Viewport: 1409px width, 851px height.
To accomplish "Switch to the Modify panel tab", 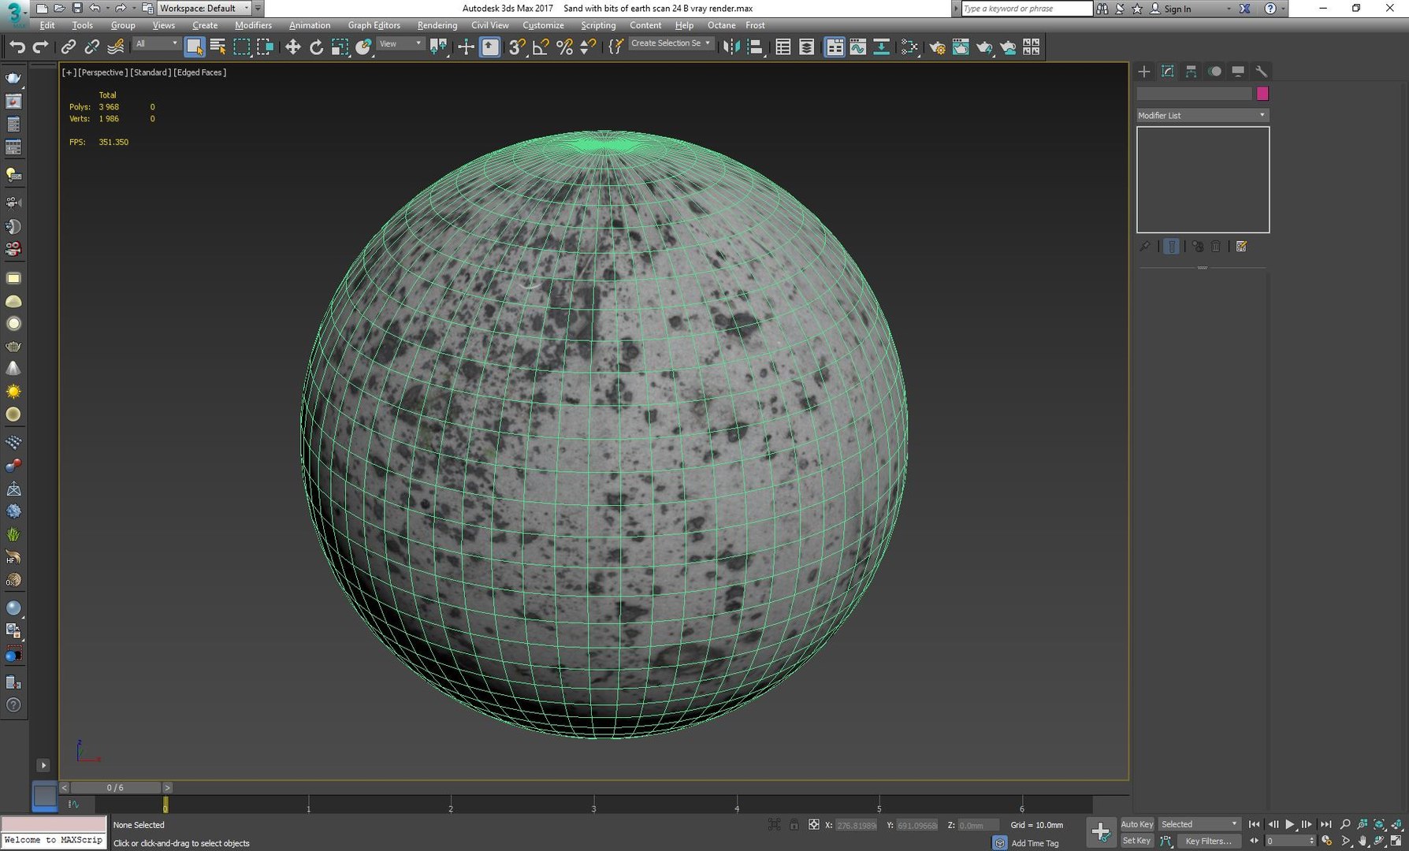I will click(x=1168, y=71).
